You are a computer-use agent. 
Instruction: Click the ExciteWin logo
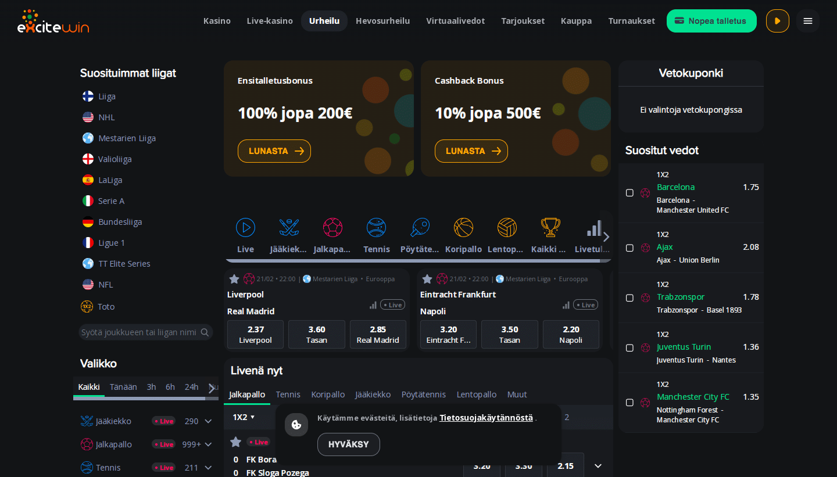53,21
